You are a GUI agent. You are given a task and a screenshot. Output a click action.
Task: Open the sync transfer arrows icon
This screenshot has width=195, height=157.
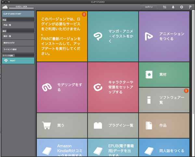(165, 7)
